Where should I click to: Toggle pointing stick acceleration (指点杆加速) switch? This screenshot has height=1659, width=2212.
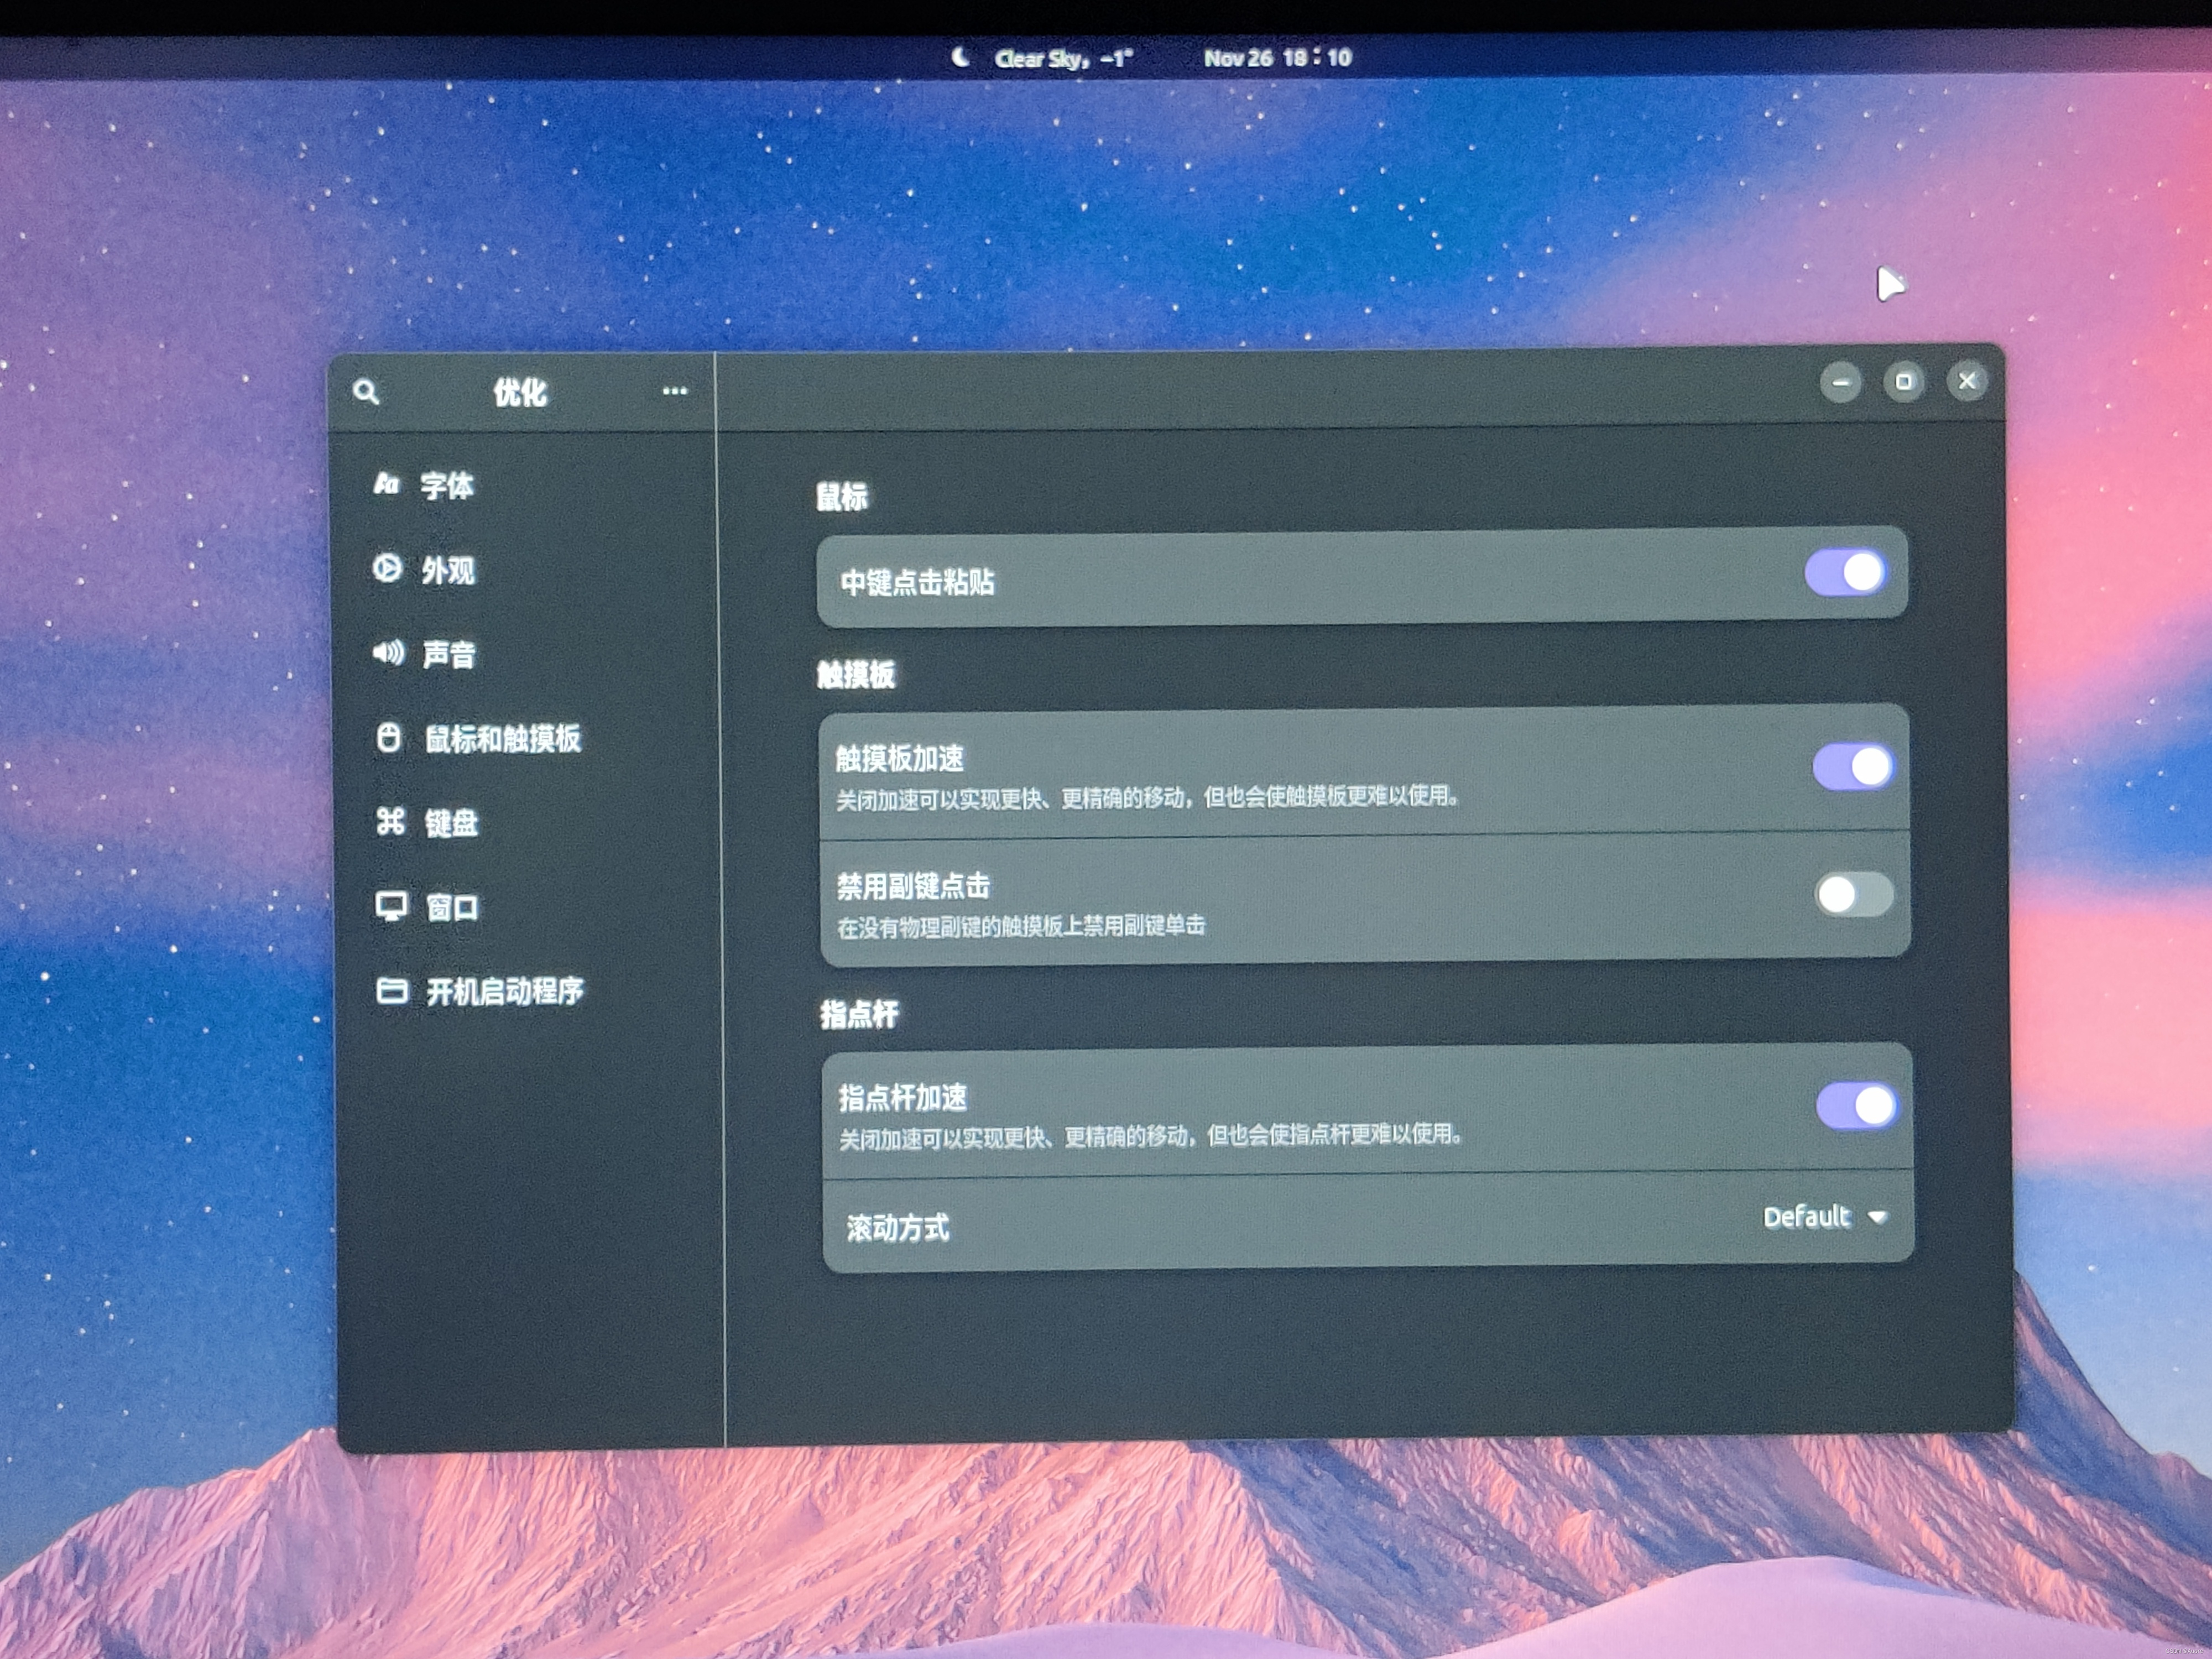point(1857,1106)
